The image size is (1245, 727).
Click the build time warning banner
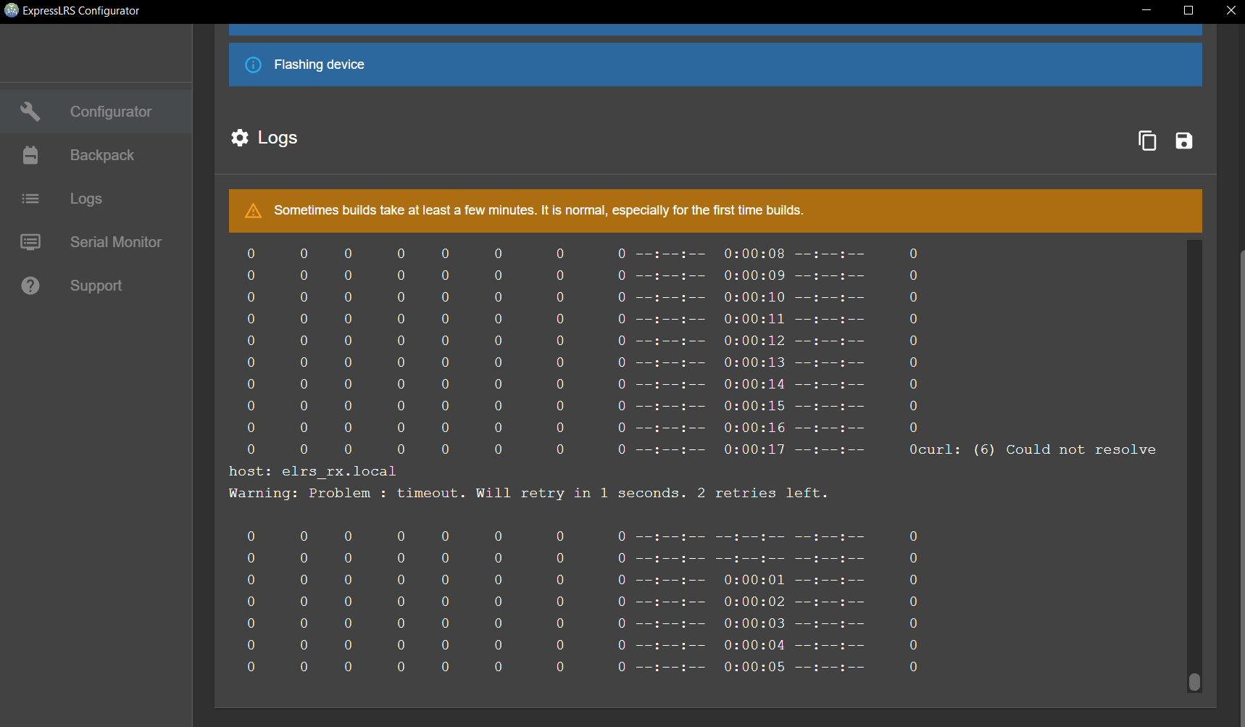[x=715, y=210]
